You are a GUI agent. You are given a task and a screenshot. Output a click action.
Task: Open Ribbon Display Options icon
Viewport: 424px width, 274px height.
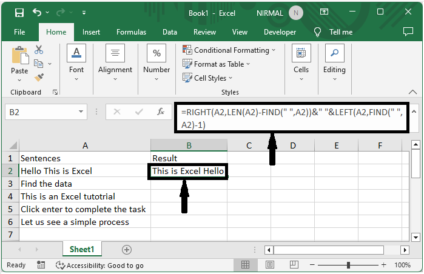(x=324, y=12)
